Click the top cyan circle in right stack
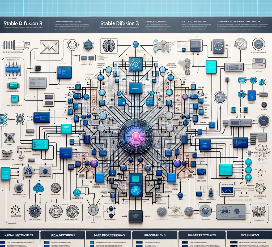Image resolution: width=272 pixels, height=247 pixels. point(248,162)
